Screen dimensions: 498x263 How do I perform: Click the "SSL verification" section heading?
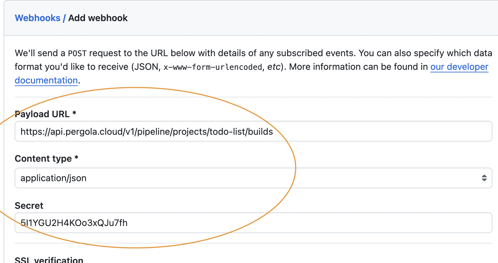pos(49,260)
